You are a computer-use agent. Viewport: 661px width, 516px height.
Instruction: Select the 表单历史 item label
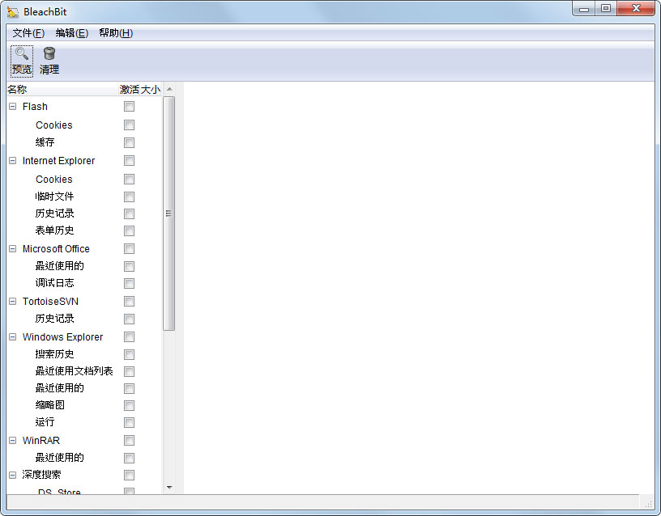[55, 231]
